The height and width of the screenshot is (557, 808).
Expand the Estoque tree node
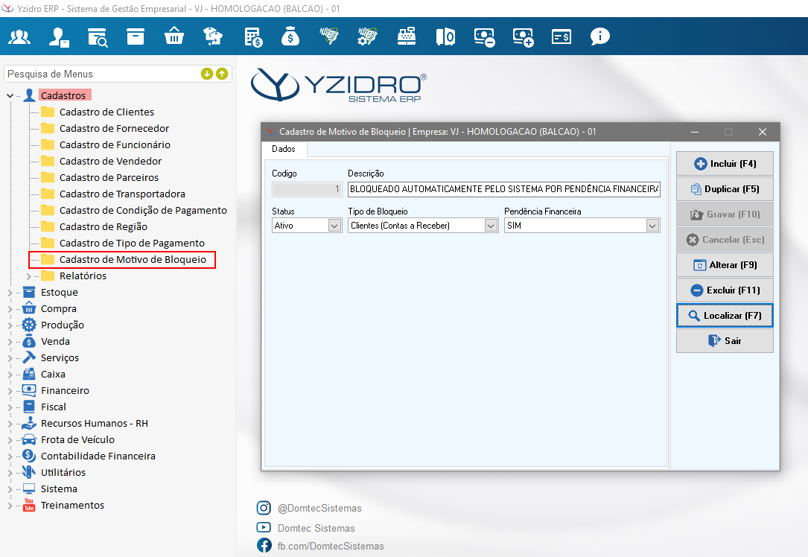[x=10, y=293]
